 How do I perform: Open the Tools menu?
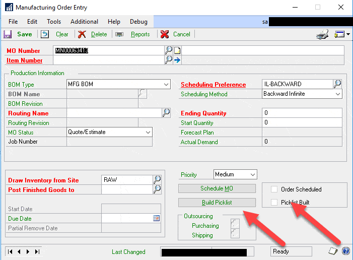click(x=54, y=22)
